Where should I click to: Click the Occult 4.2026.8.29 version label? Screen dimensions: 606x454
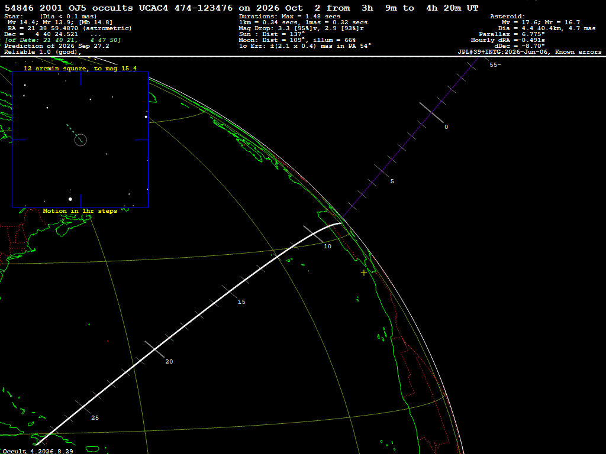(x=38, y=451)
